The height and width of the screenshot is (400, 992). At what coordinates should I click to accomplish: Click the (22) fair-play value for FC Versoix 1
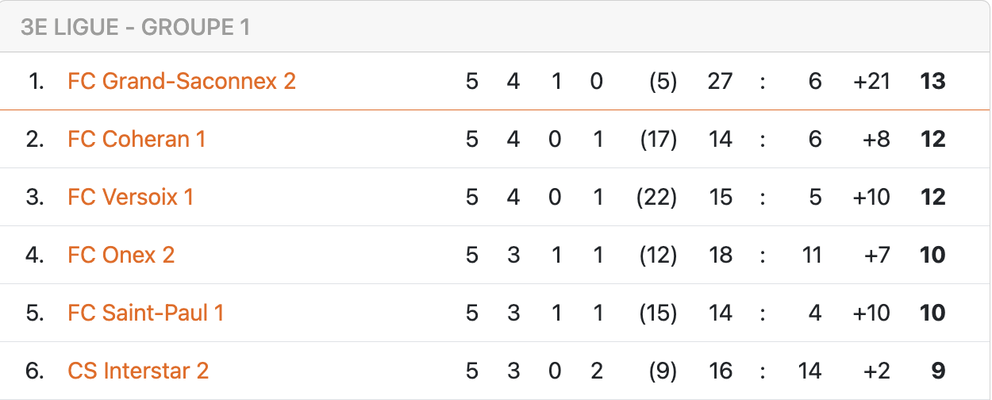point(656,197)
